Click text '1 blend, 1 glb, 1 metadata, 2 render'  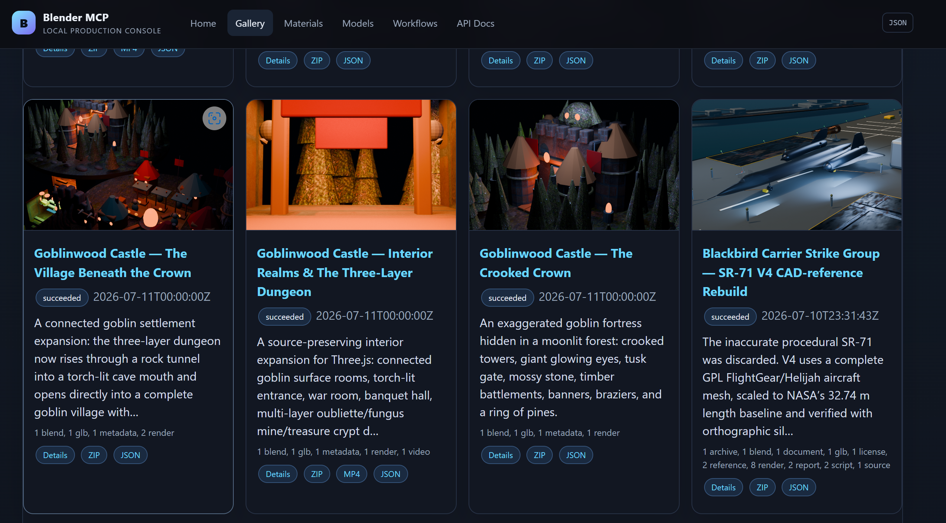(104, 433)
